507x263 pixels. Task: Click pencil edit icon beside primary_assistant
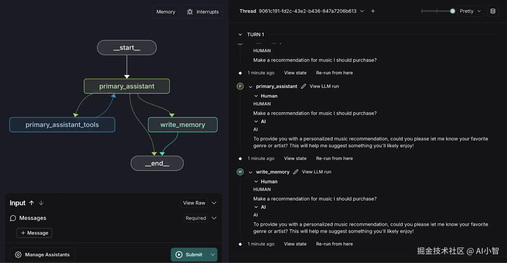(304, 86)
